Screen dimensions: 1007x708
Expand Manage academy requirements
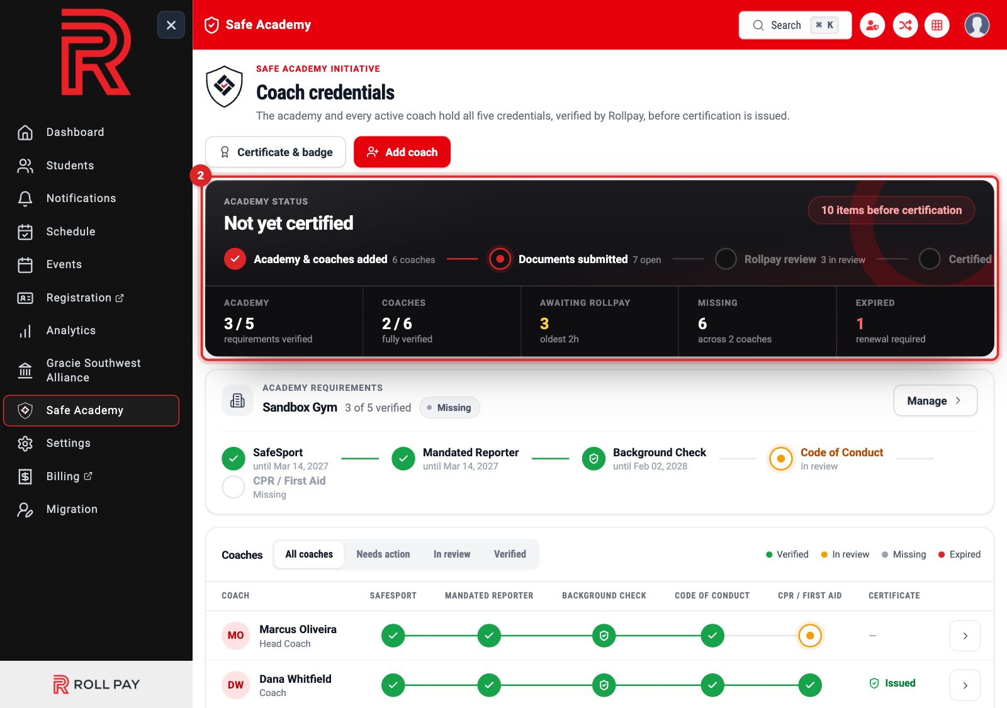point(935,401)
